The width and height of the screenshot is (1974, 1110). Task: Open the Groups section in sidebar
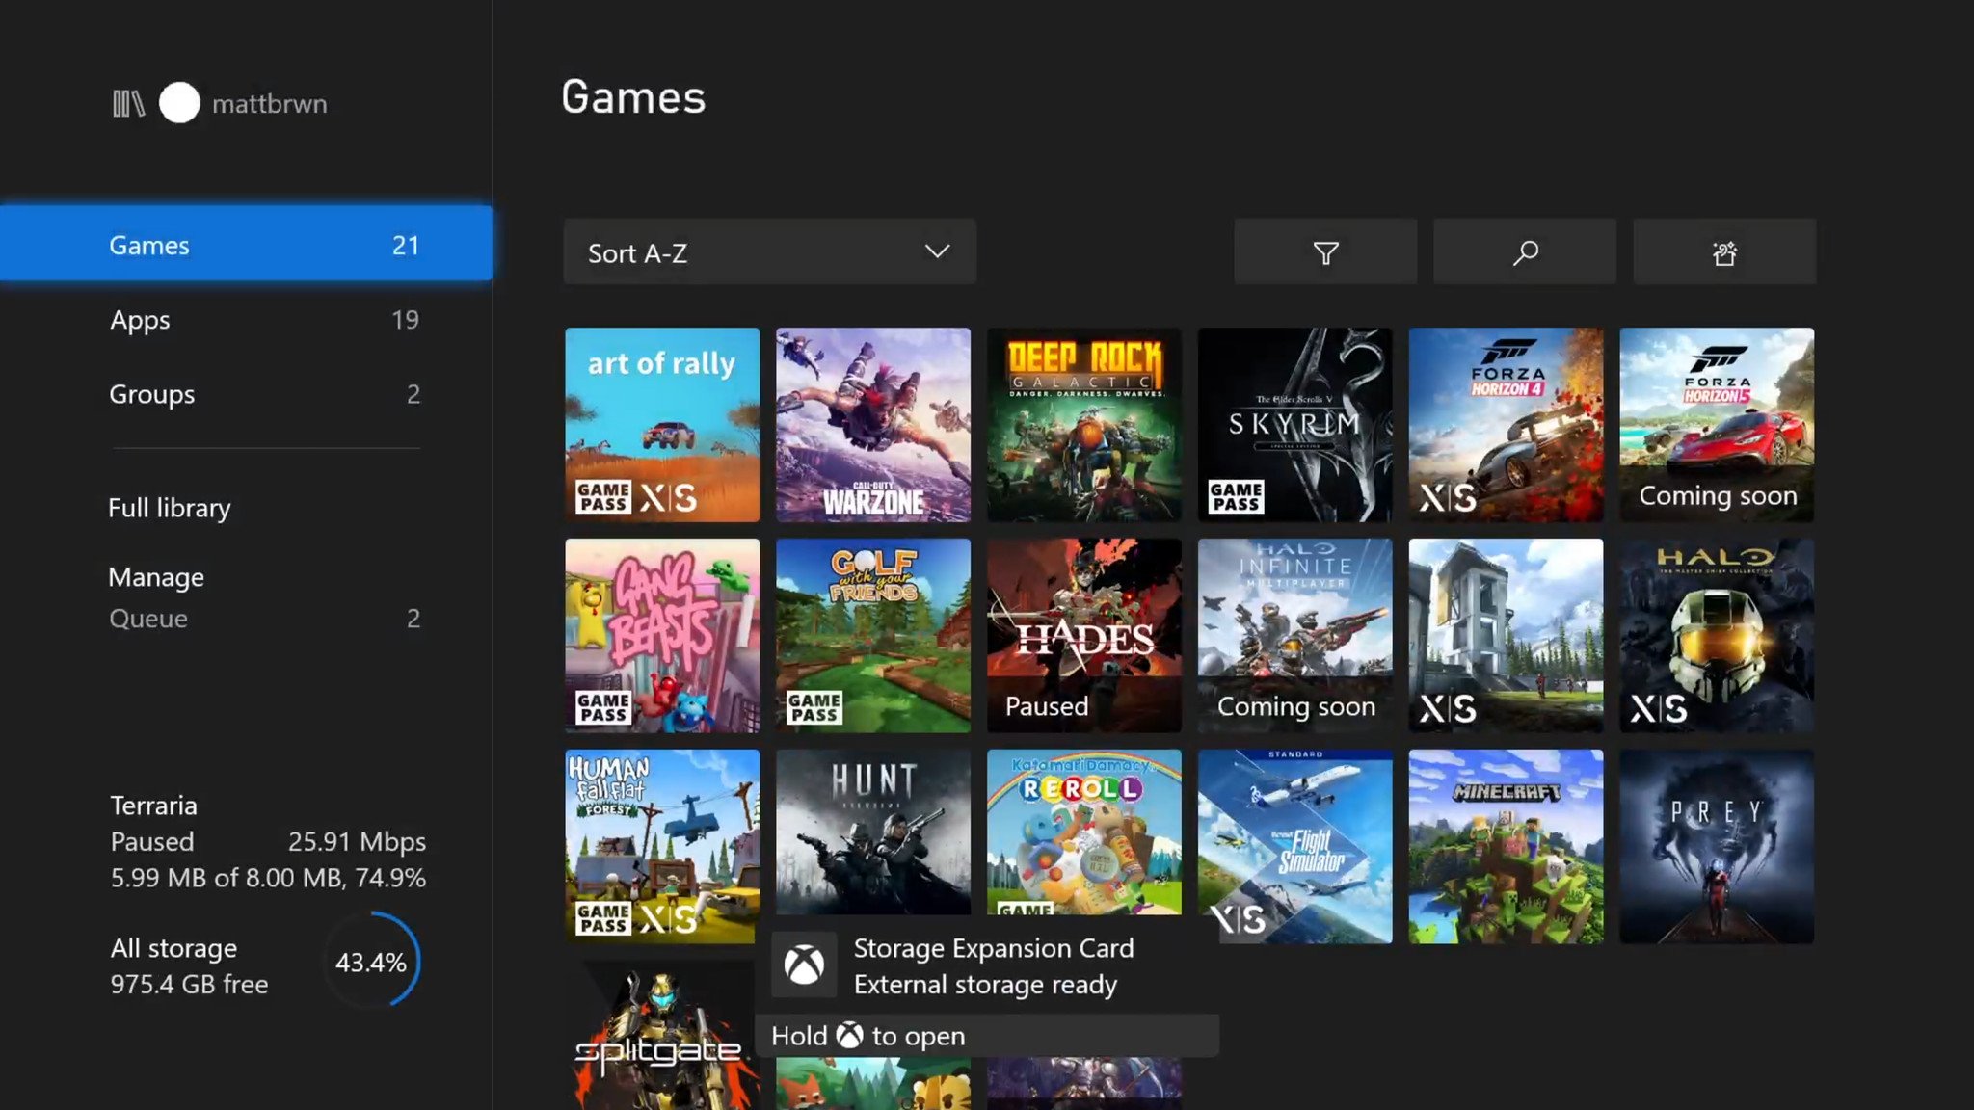pos(152,393)
